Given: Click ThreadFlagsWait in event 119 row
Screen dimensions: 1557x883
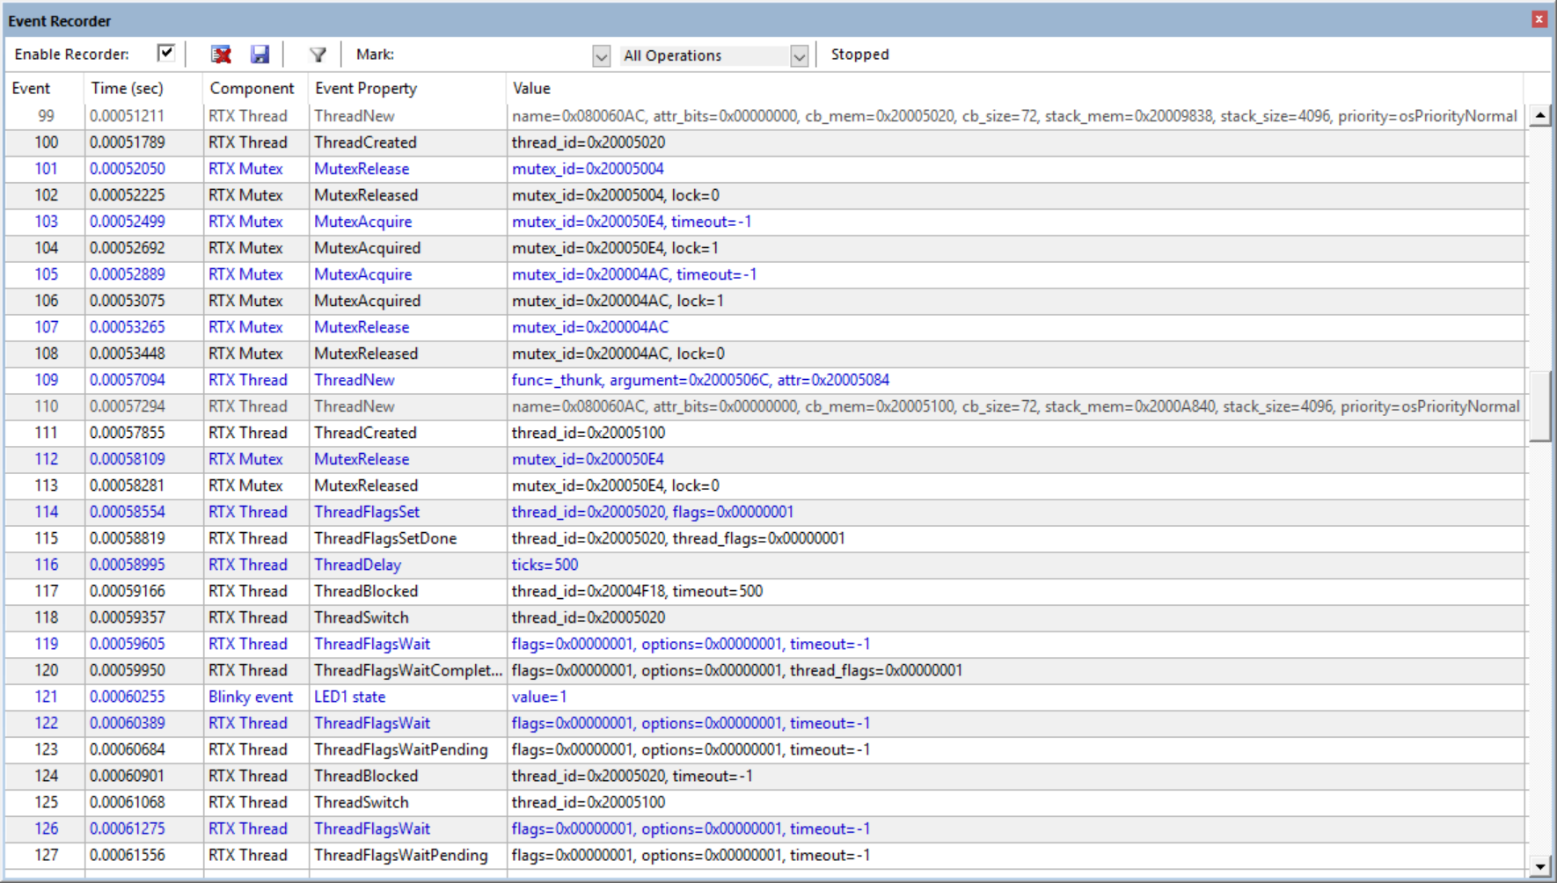Looking at the screenshot, I should pyautogui.click(x=372, y=644).
